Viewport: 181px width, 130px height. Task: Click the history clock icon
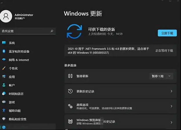pyautogui.click(x=70, y=91)
